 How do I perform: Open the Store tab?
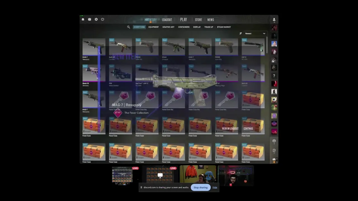point(198,20)
